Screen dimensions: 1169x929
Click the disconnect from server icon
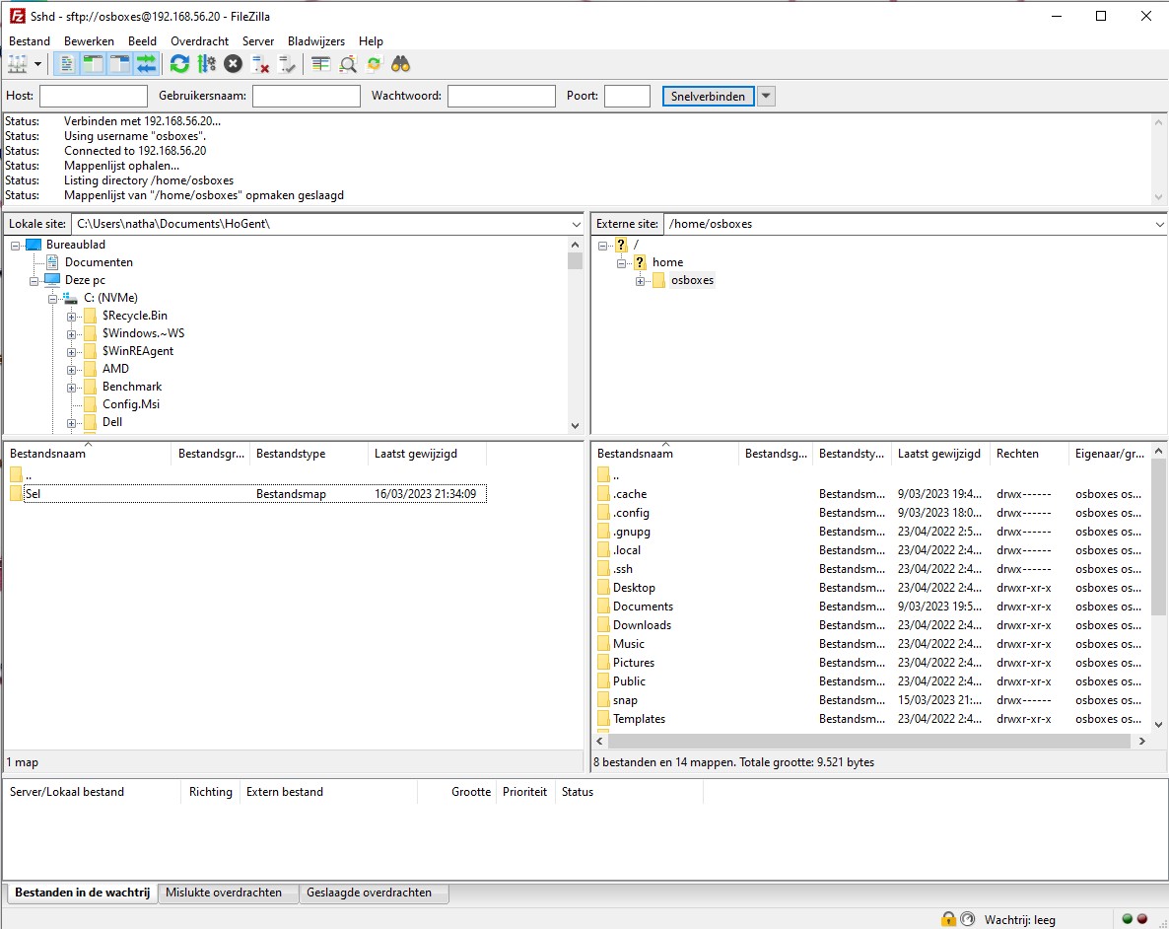(x=260, y=64)
